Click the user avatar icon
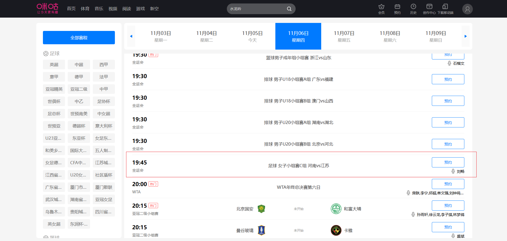This screenshot has height=241, width=507. click(x=468, y=9)
